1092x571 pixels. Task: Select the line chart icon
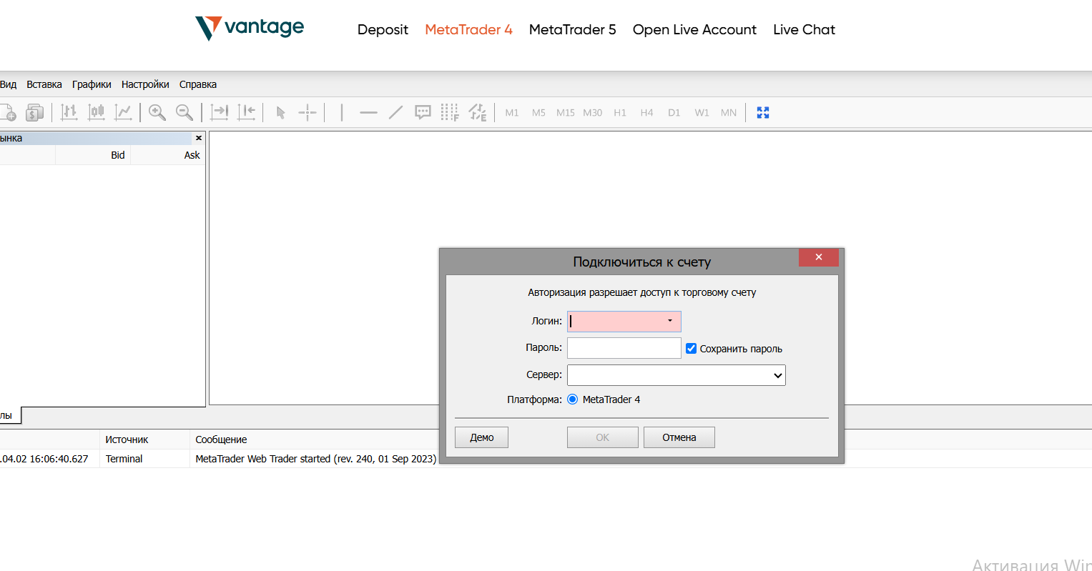[123, 112]
